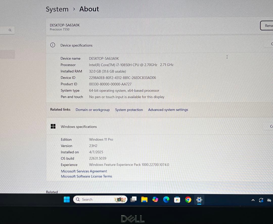The height and width of the screenshot is (224, 273).
Task: Open Domain or workgroup settings
Action: (x=93, y=110)
